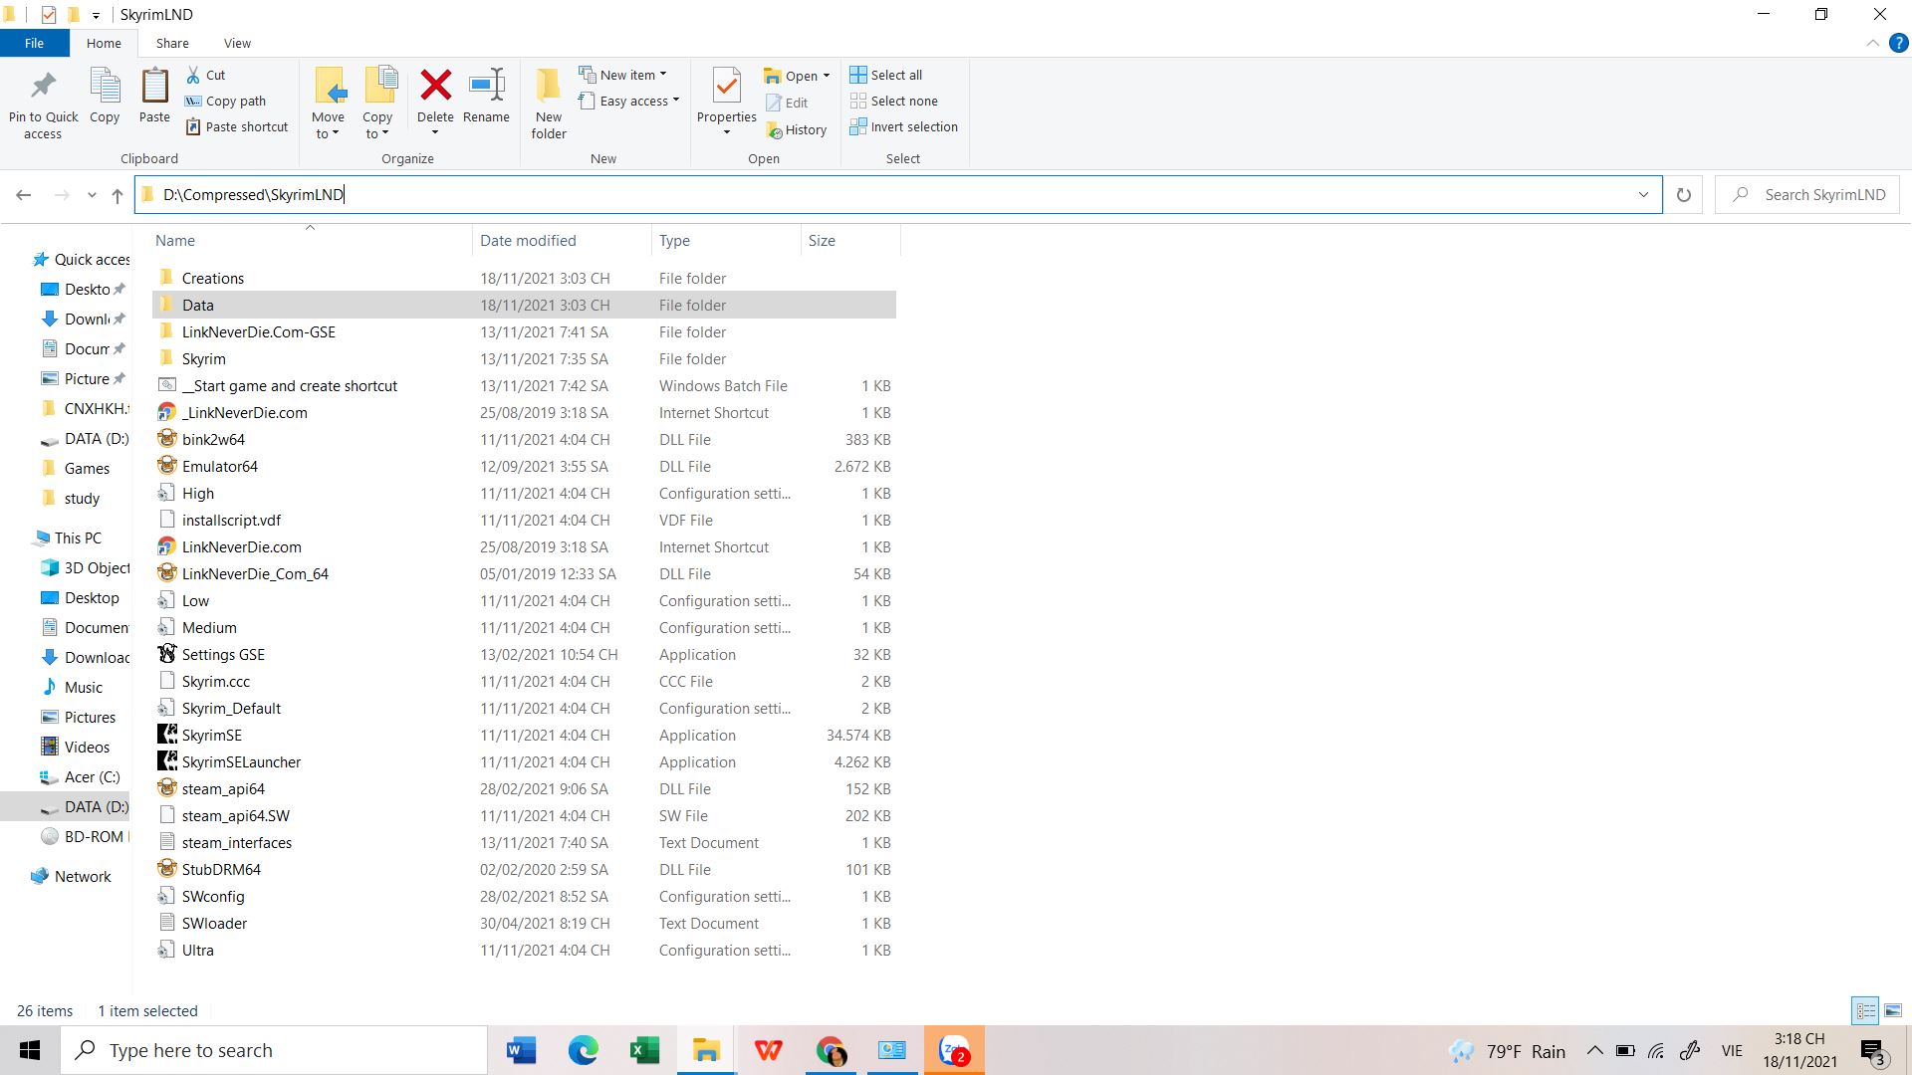The height and width of the screenshot is (1075, 1912).
Task: Click the Windows taskbar search box
Action: [275, 1050]
